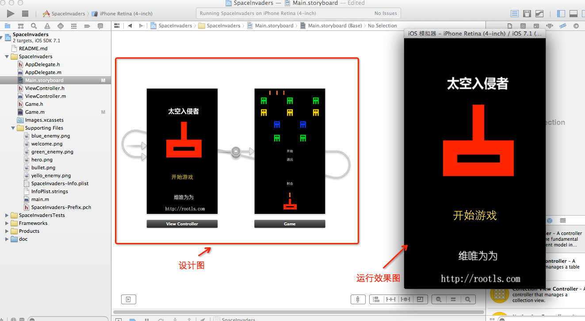This screenshot has width=585, height=321.
Task: Open the Log navigator
Action: pos(100,26)
